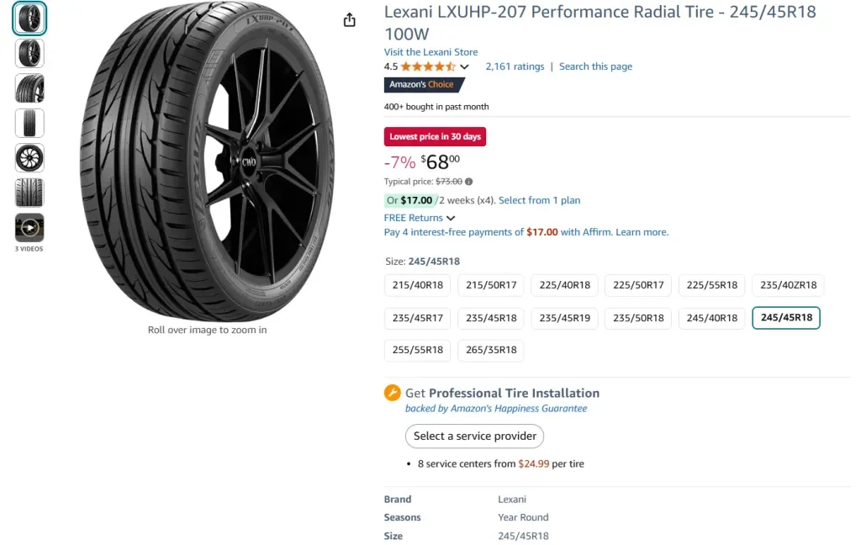This screenshot has width=861, height=545.
Task: Select the 255/55R18 size option
Action: (418, 350)
